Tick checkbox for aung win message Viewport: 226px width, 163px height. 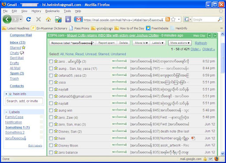pyautogui.click(x=51, y=110)
